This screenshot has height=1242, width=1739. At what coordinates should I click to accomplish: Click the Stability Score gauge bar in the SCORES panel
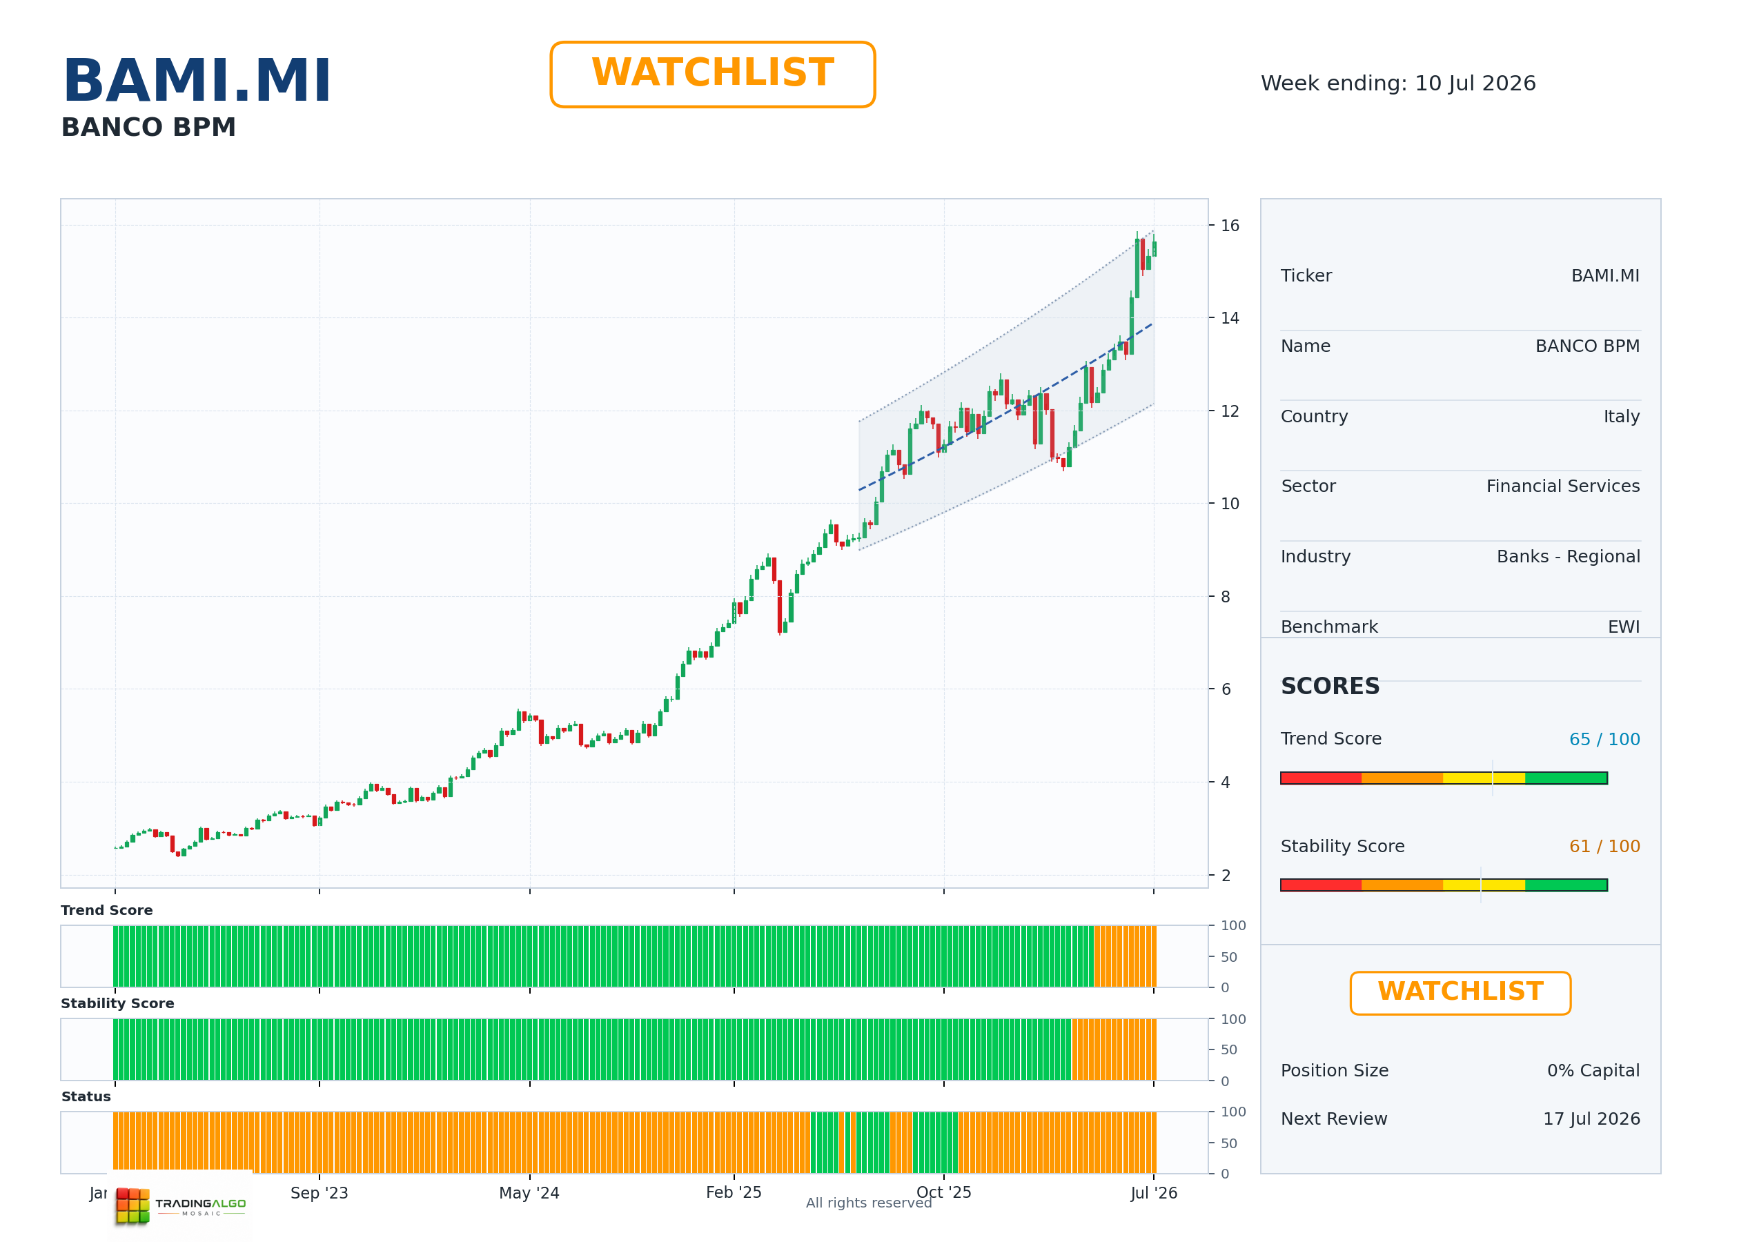(1444, 885)
